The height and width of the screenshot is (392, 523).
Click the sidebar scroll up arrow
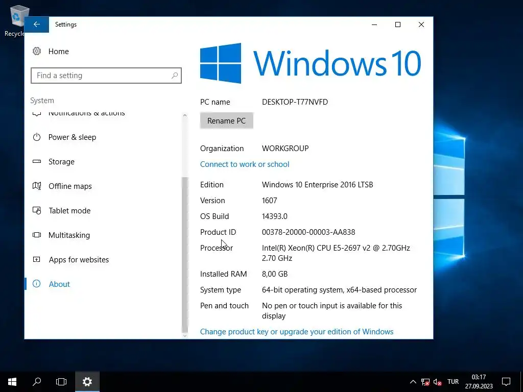tap(185, 115)
